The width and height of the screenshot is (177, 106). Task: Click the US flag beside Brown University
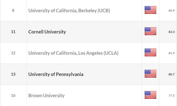pos(150,95)
